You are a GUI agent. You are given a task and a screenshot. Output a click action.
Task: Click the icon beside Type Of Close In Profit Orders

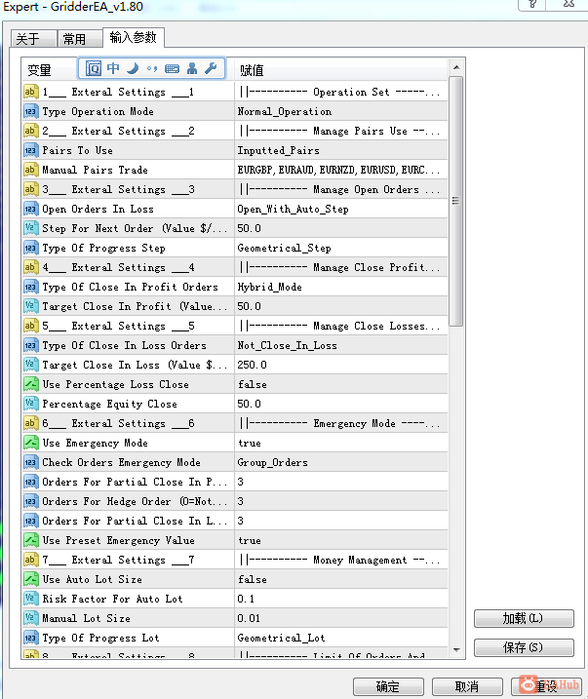31,287
